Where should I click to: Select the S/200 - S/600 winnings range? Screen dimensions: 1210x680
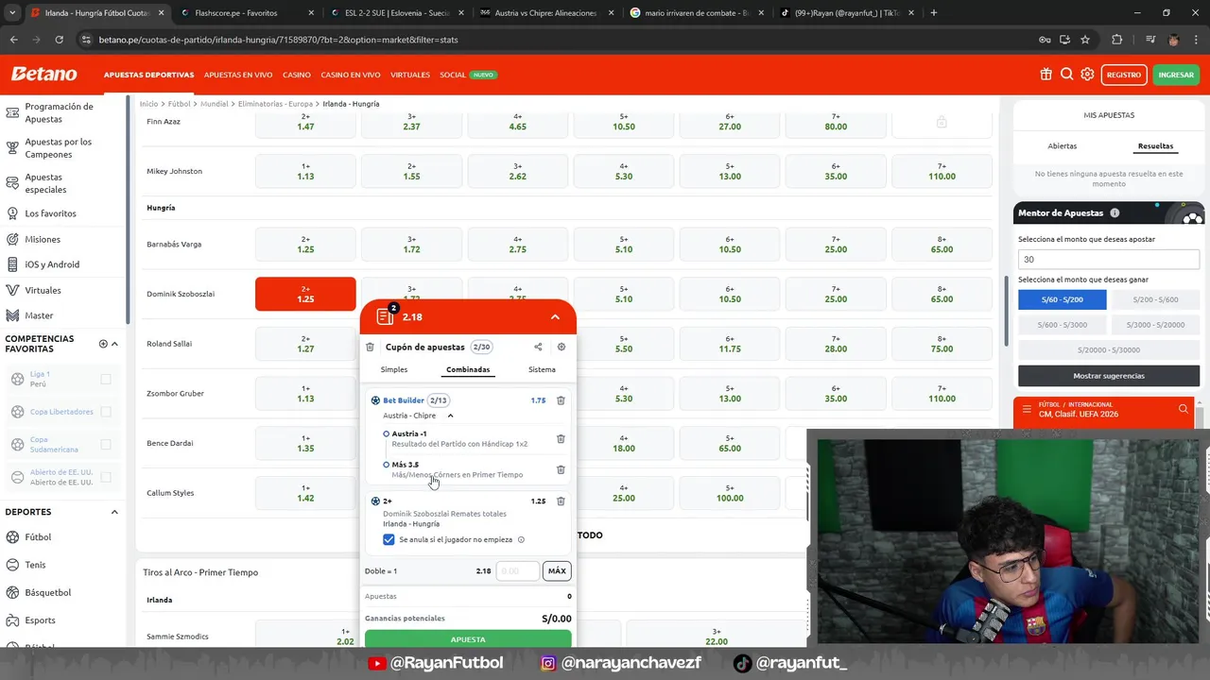point(1155,299)
